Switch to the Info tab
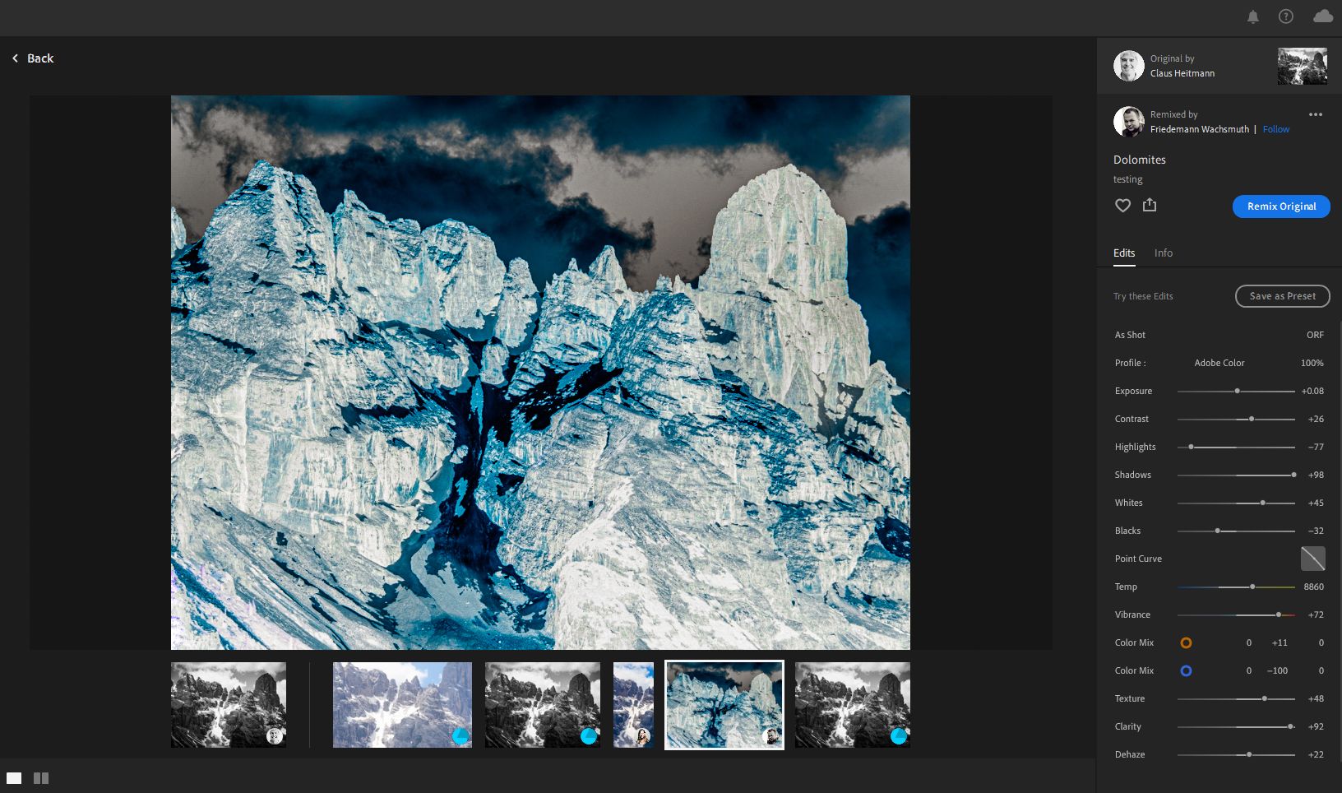 [1163, 253]
